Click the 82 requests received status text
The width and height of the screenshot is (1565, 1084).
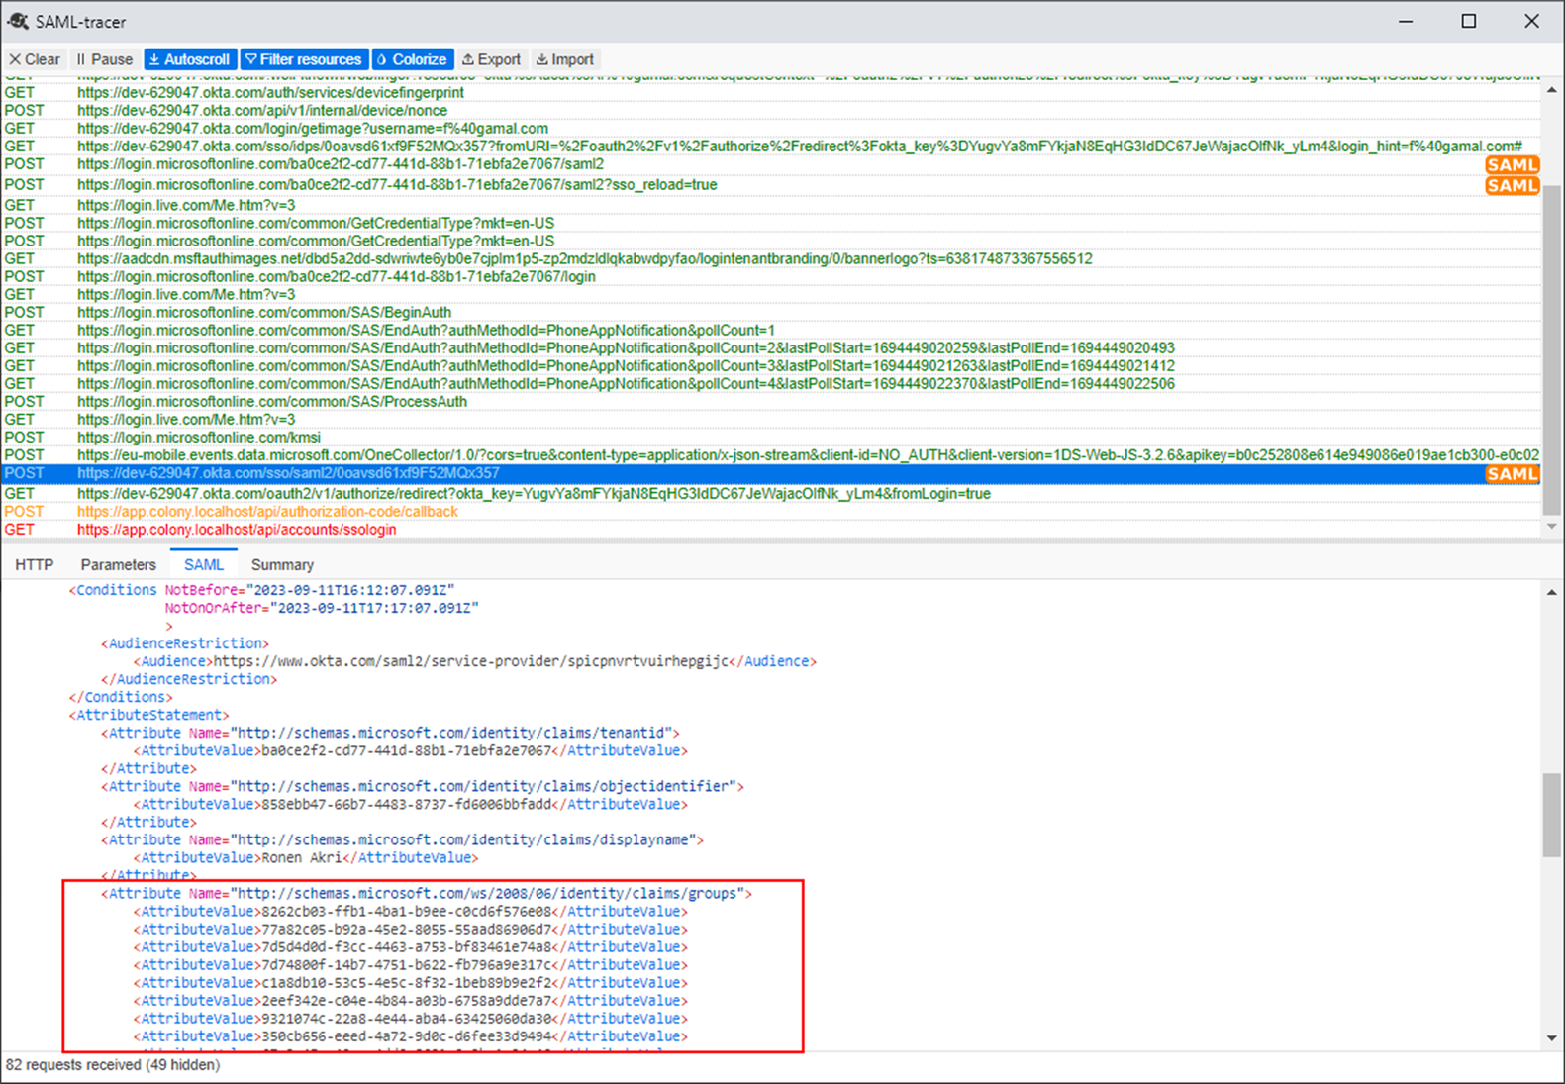(113, 1065)
